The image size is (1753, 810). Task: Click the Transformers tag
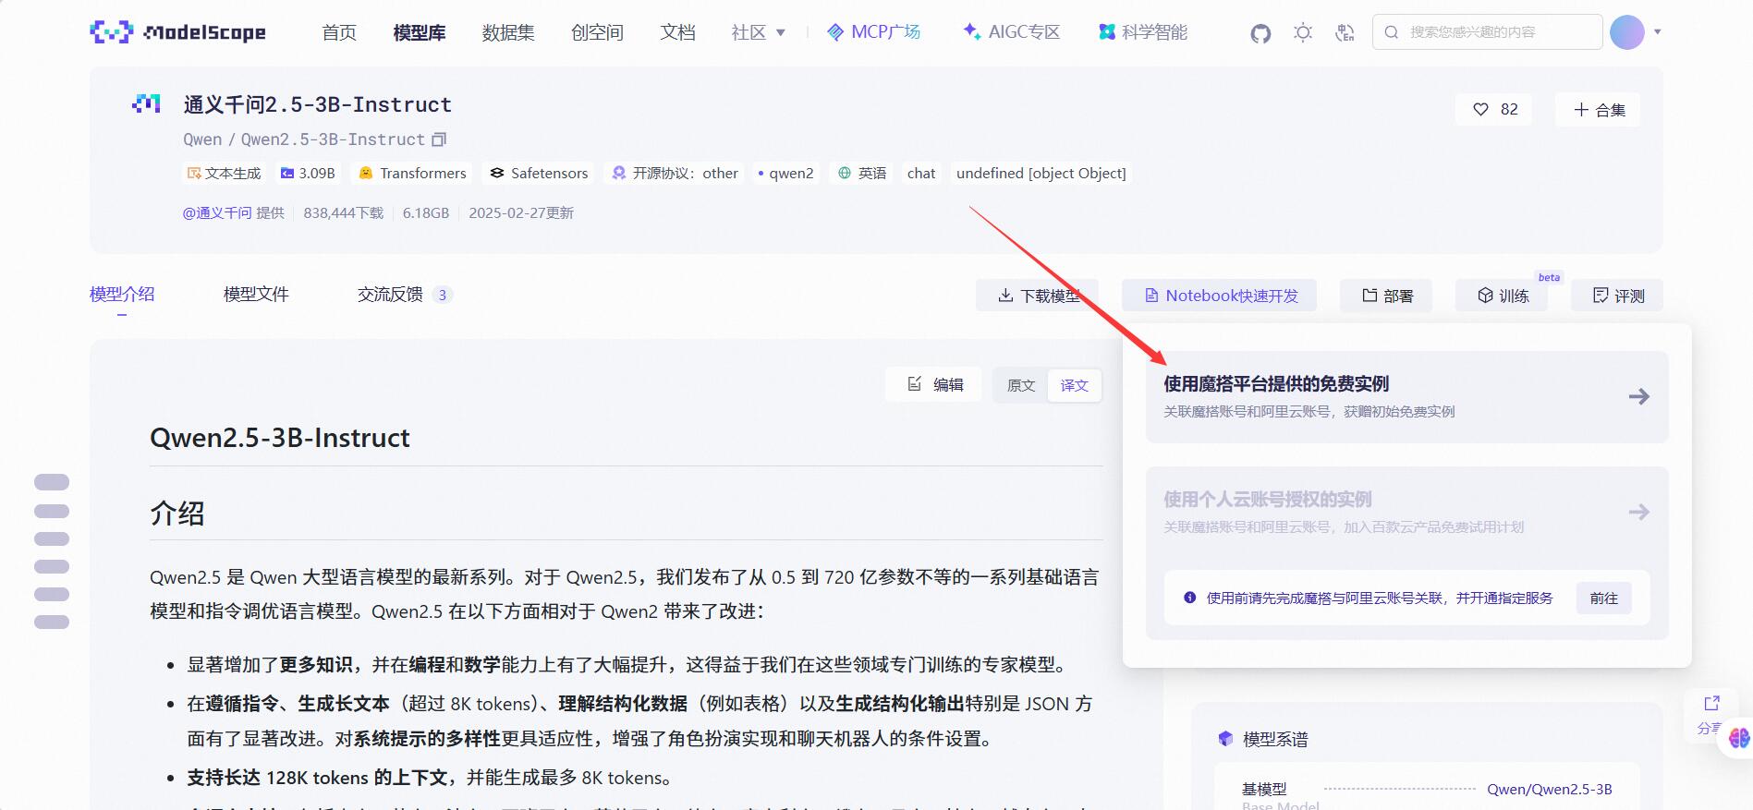(x=412, y=173)
